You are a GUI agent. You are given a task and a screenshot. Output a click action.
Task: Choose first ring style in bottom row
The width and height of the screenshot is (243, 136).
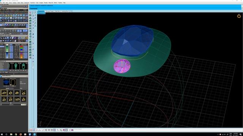pyautogui.click(x=4, y=99)
